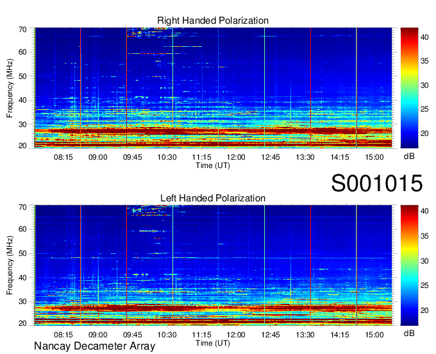Click the "Right Handed Polarization" plot title
The image size is (436, 354).
pos(213,21)
